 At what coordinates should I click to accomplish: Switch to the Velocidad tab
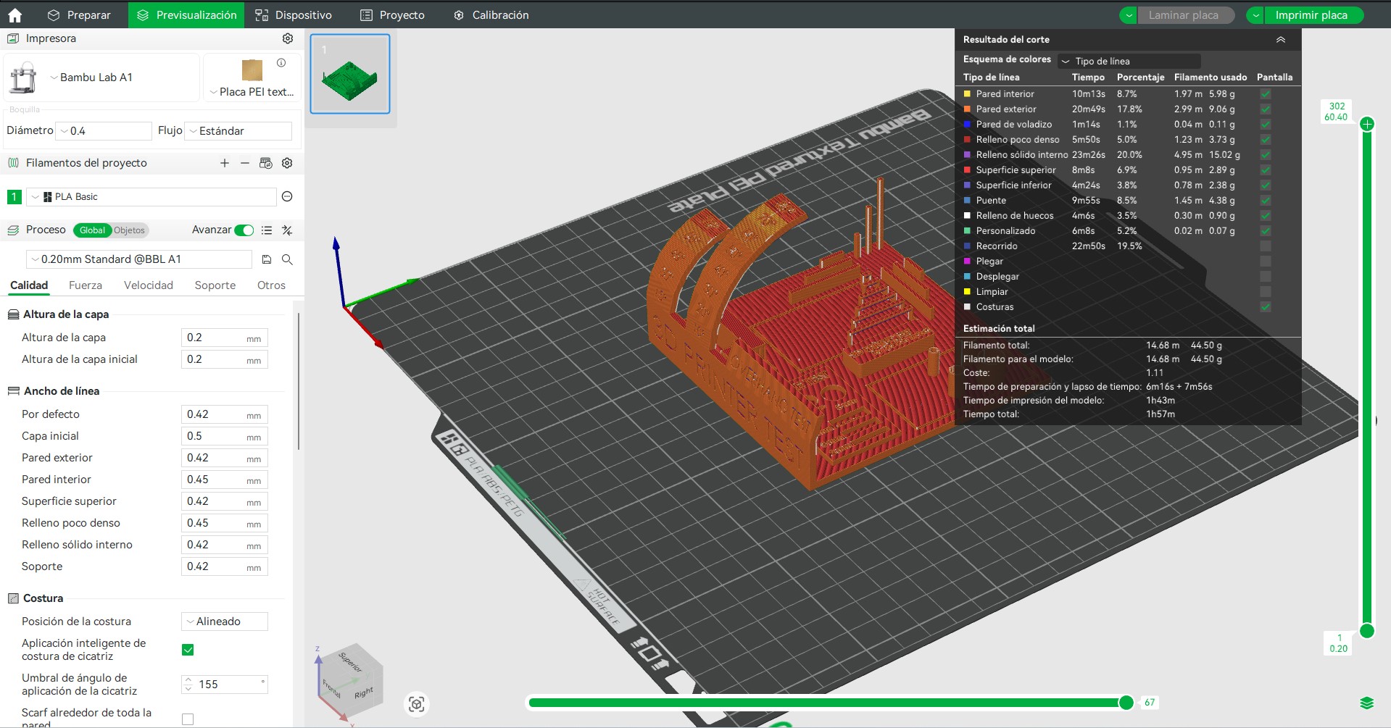148,285
